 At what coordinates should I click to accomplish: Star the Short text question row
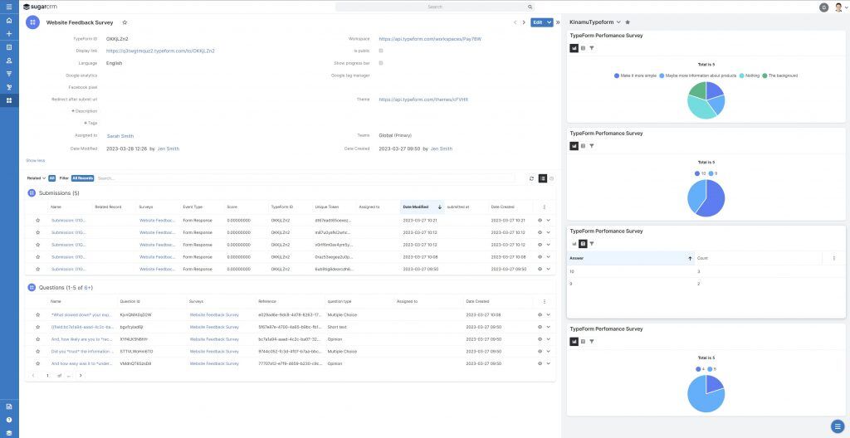coord(38,327)
